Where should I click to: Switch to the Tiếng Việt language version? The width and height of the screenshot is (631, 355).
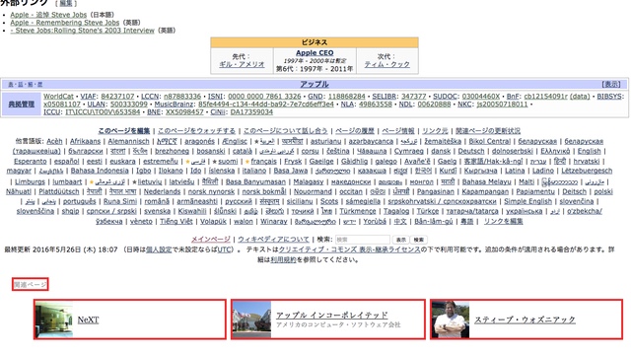176,221
